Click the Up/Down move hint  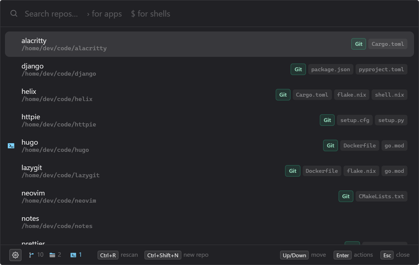303,255
